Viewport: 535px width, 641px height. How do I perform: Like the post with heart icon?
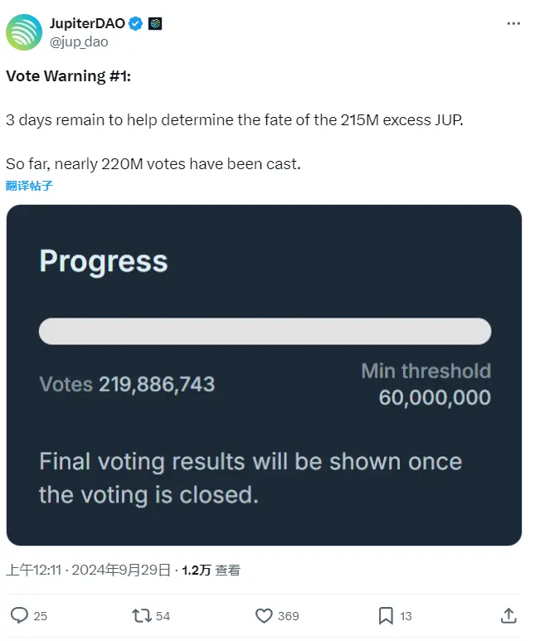tap(264, 615)
